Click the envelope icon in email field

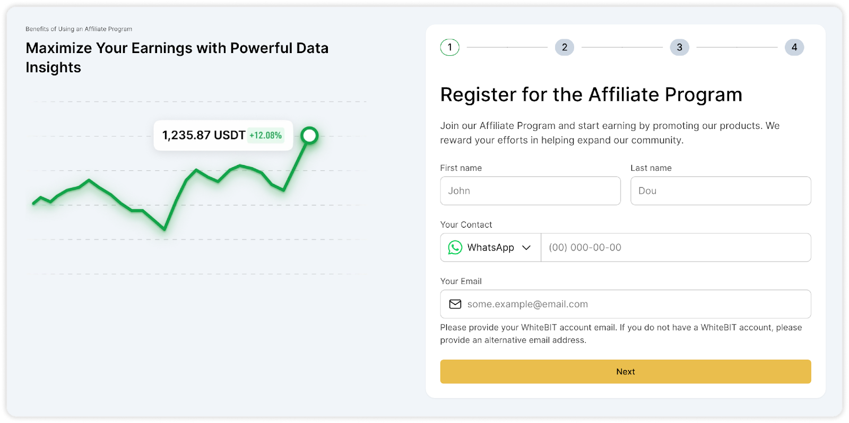[455, 304]
